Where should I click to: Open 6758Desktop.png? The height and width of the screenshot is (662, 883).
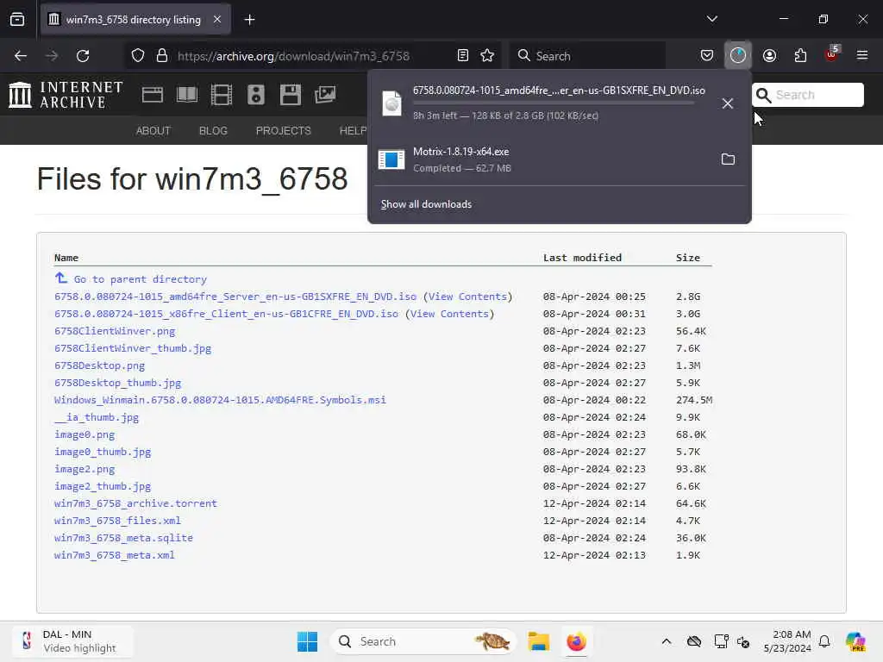100,365
